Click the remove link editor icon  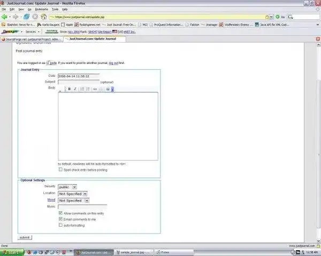(101, 89)
